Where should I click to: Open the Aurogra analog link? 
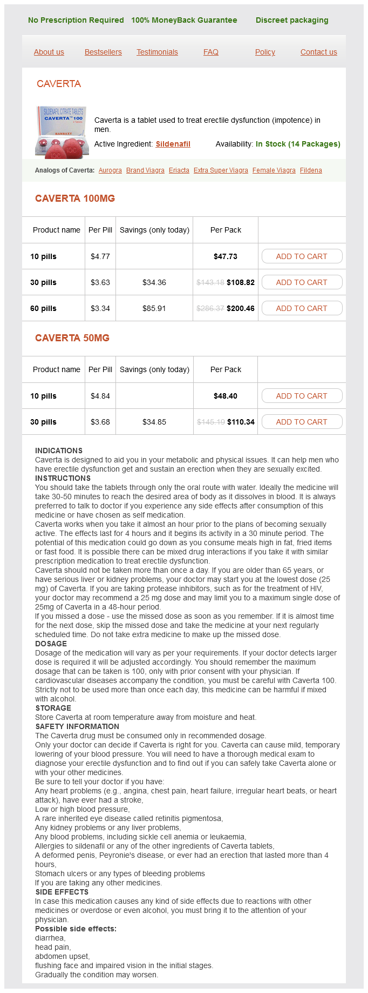(x=110, y=170)
